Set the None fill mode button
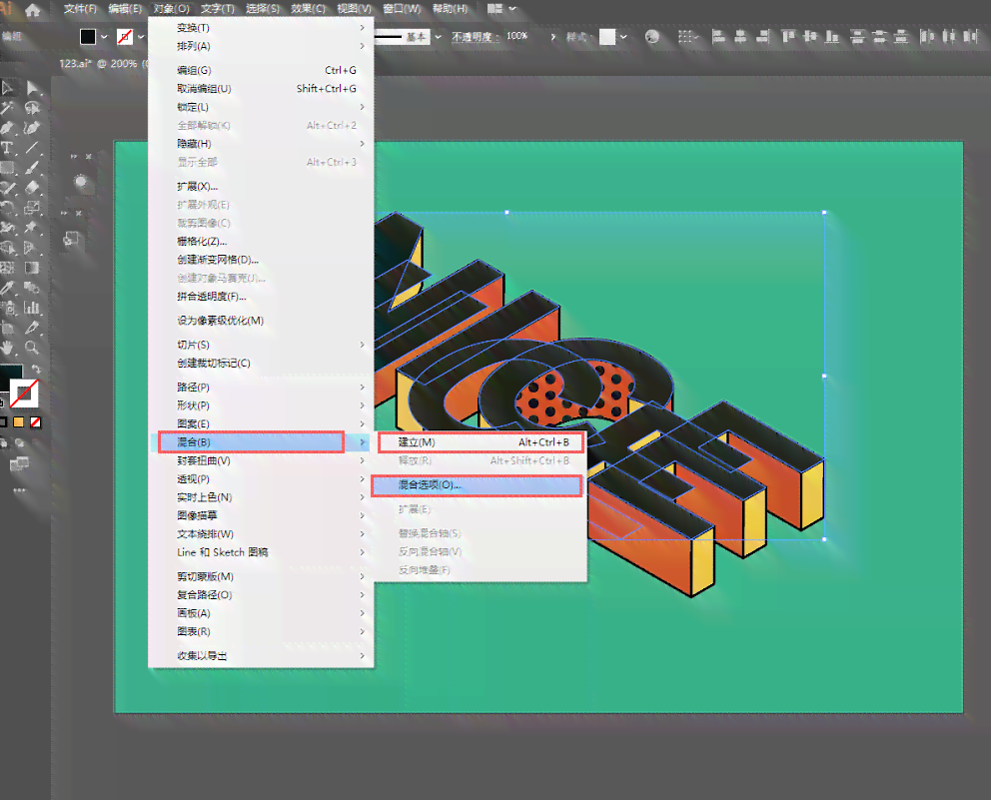The height and width of the screenshot is (800, 991). (x=35, y=422)
